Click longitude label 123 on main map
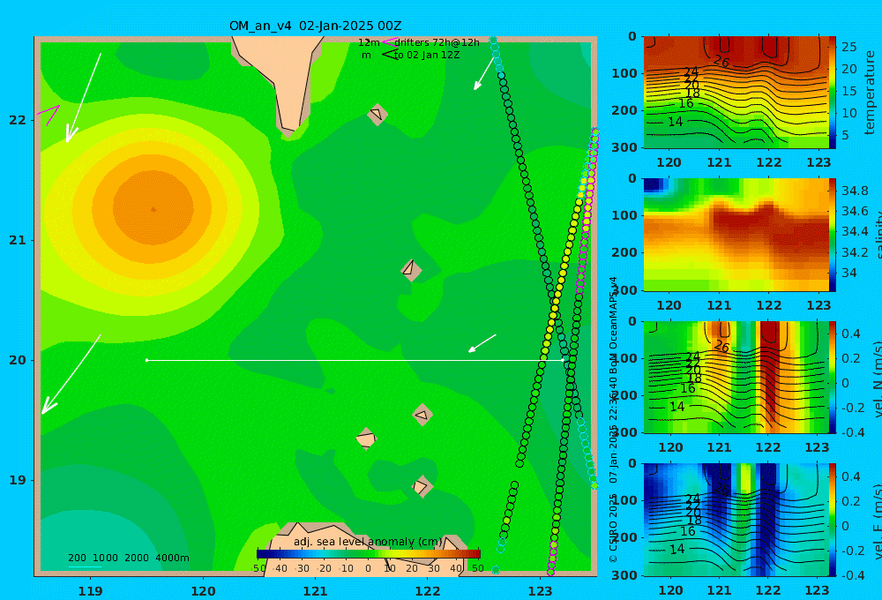Viewport: 882px width, 600px height. click(541, 591)
